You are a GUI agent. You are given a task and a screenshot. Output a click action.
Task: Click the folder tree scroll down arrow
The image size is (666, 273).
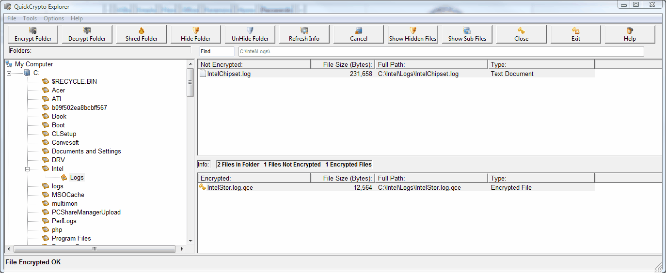point(190,241)
